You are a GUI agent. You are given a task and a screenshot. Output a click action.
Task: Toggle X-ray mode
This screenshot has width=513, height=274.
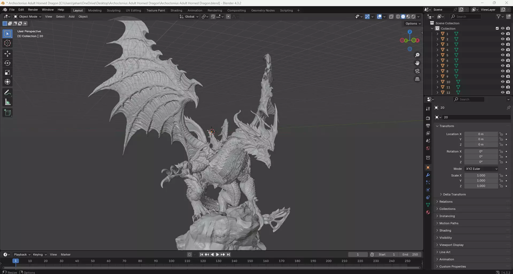tap(391, 17)
